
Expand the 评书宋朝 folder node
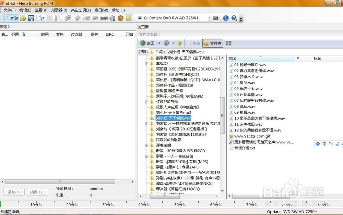click(147, 146)
